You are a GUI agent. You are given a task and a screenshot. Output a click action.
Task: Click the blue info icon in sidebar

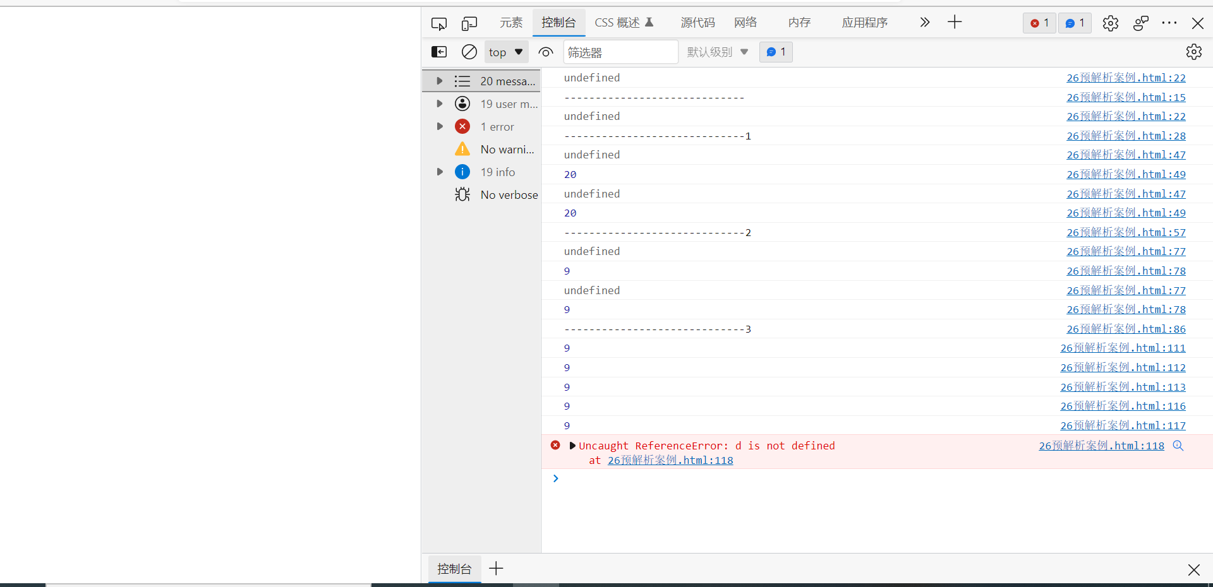[462, 172]
